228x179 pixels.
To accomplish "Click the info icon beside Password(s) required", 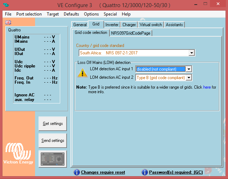I will [144, 172].
